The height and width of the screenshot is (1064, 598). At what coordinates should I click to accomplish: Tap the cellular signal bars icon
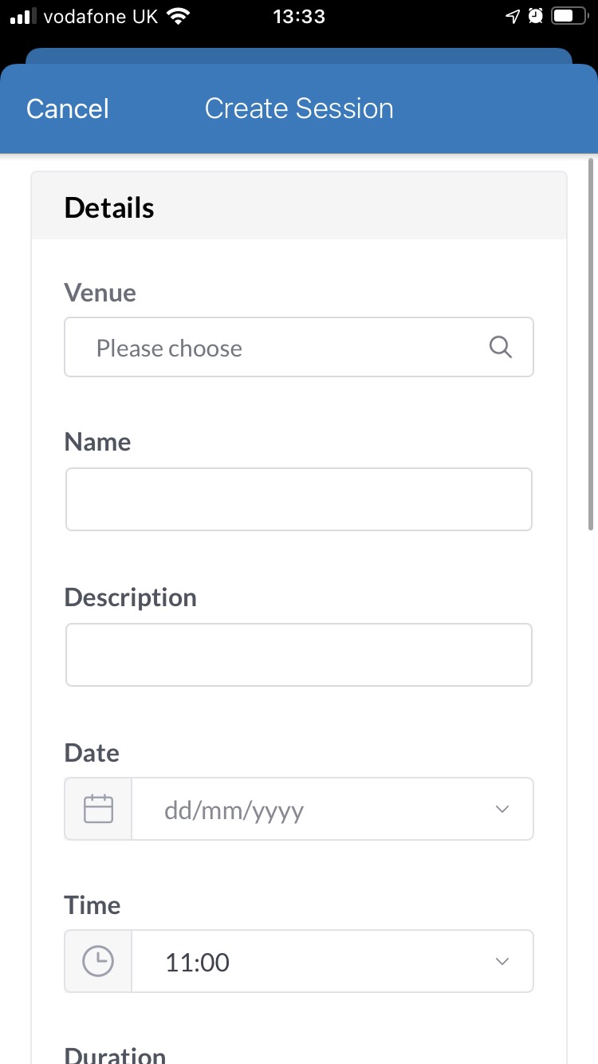click(x=24, y=16)
